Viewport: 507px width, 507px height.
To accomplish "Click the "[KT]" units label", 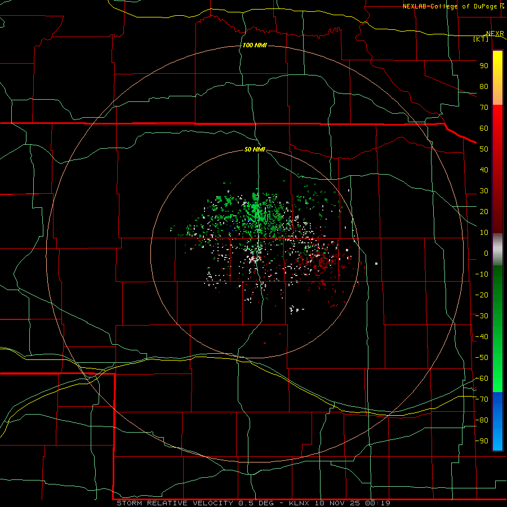I will click(481, 39).
